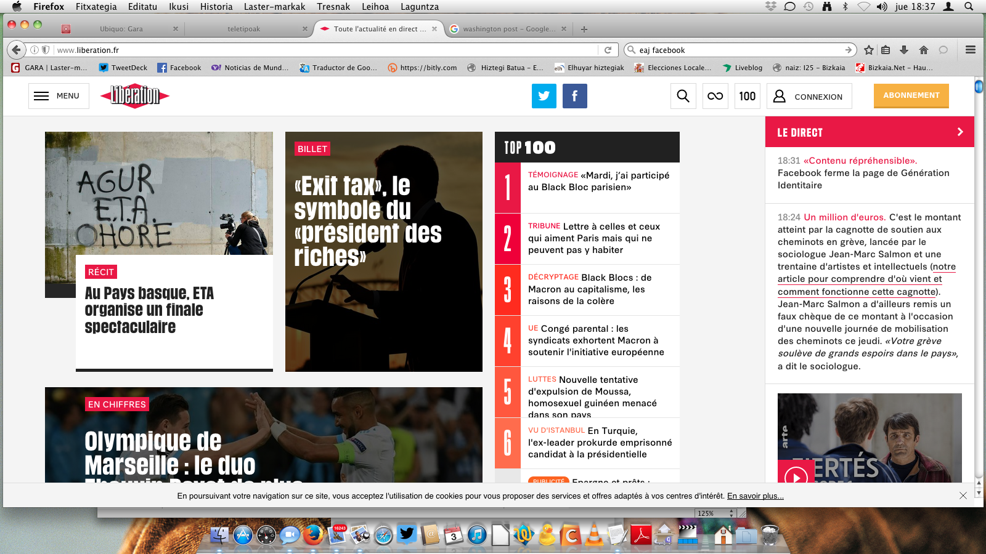Click the CONNEXION login button
986x554 pixels.
809,97
